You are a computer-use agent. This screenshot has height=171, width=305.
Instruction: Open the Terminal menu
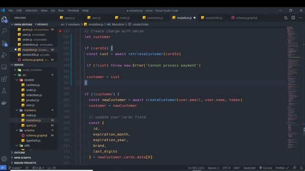point(73,10)
